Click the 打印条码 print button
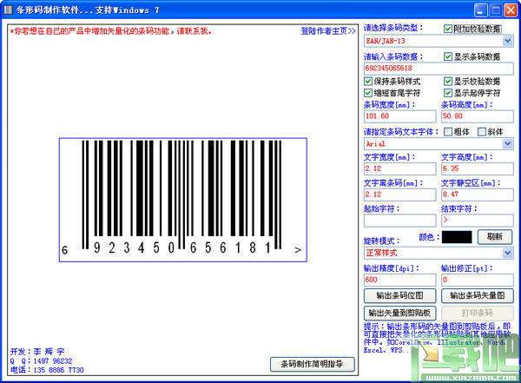Screen dimensions: 521x383 tap(478, 313)
